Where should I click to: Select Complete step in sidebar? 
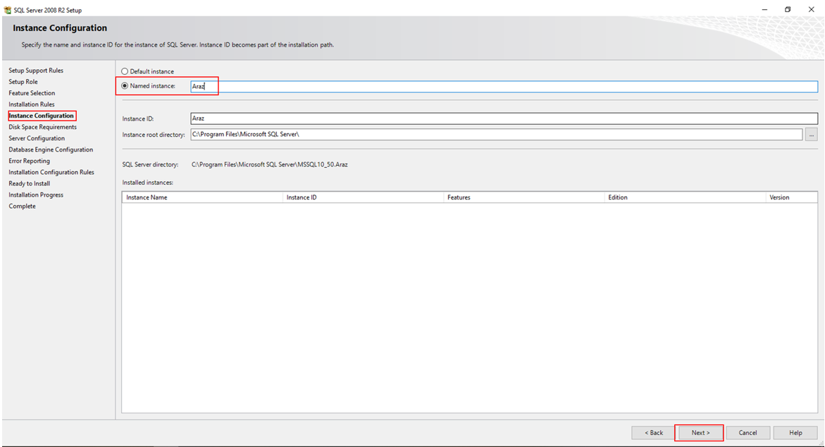pos(22,207)
